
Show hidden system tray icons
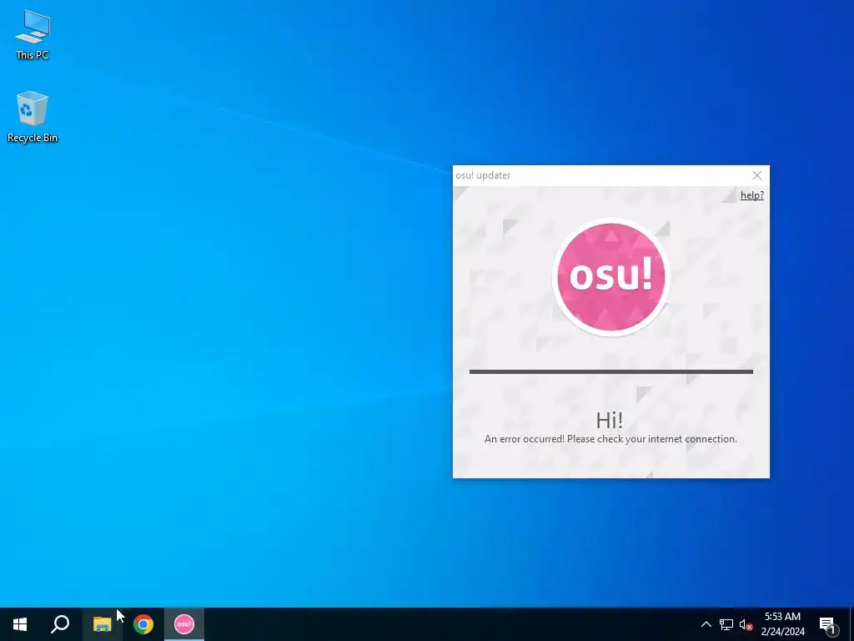[706, 624]
